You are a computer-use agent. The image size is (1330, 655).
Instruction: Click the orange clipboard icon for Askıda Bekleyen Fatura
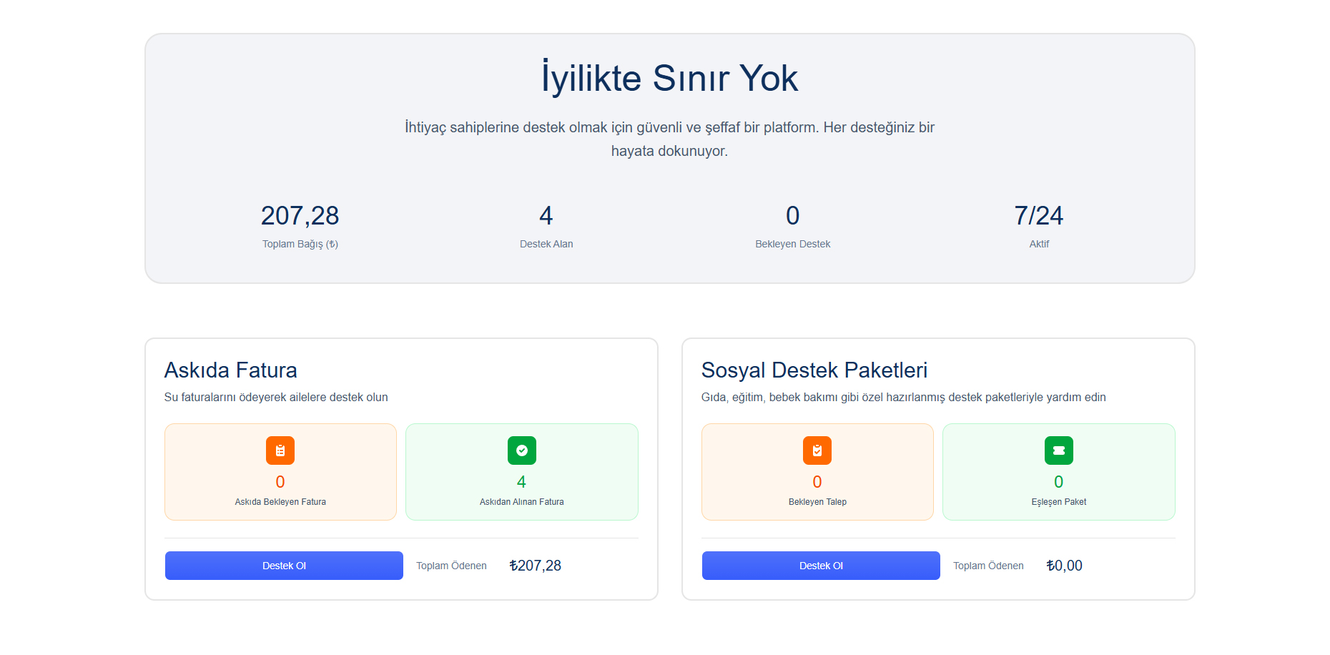pyautogui.click(x=280, y=450)
